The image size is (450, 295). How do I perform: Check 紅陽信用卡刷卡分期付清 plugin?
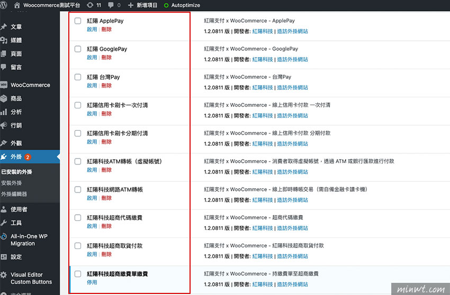(78, 133)
